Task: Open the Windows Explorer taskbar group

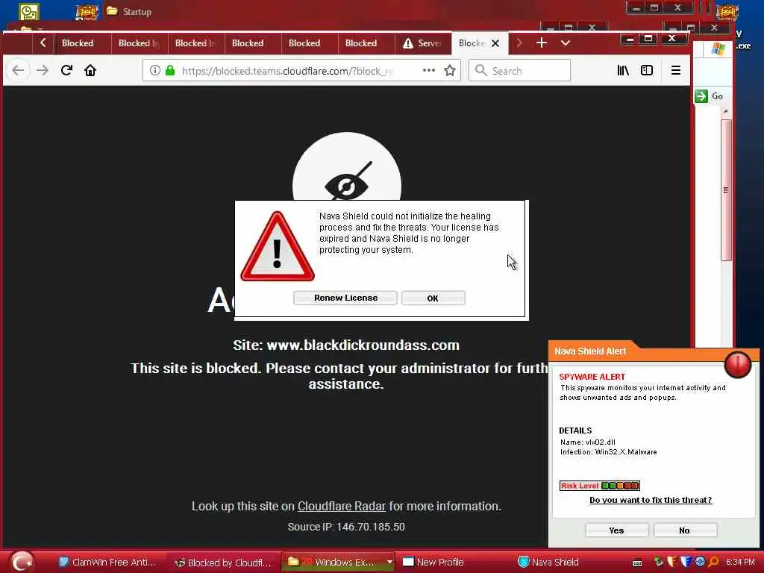Action: pos(334,563)
